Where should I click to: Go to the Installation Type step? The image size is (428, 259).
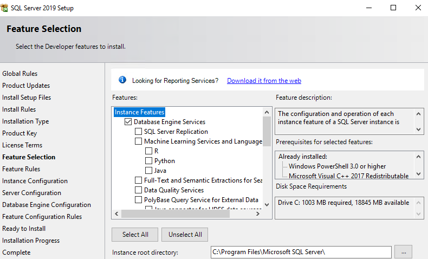point(25,121)
